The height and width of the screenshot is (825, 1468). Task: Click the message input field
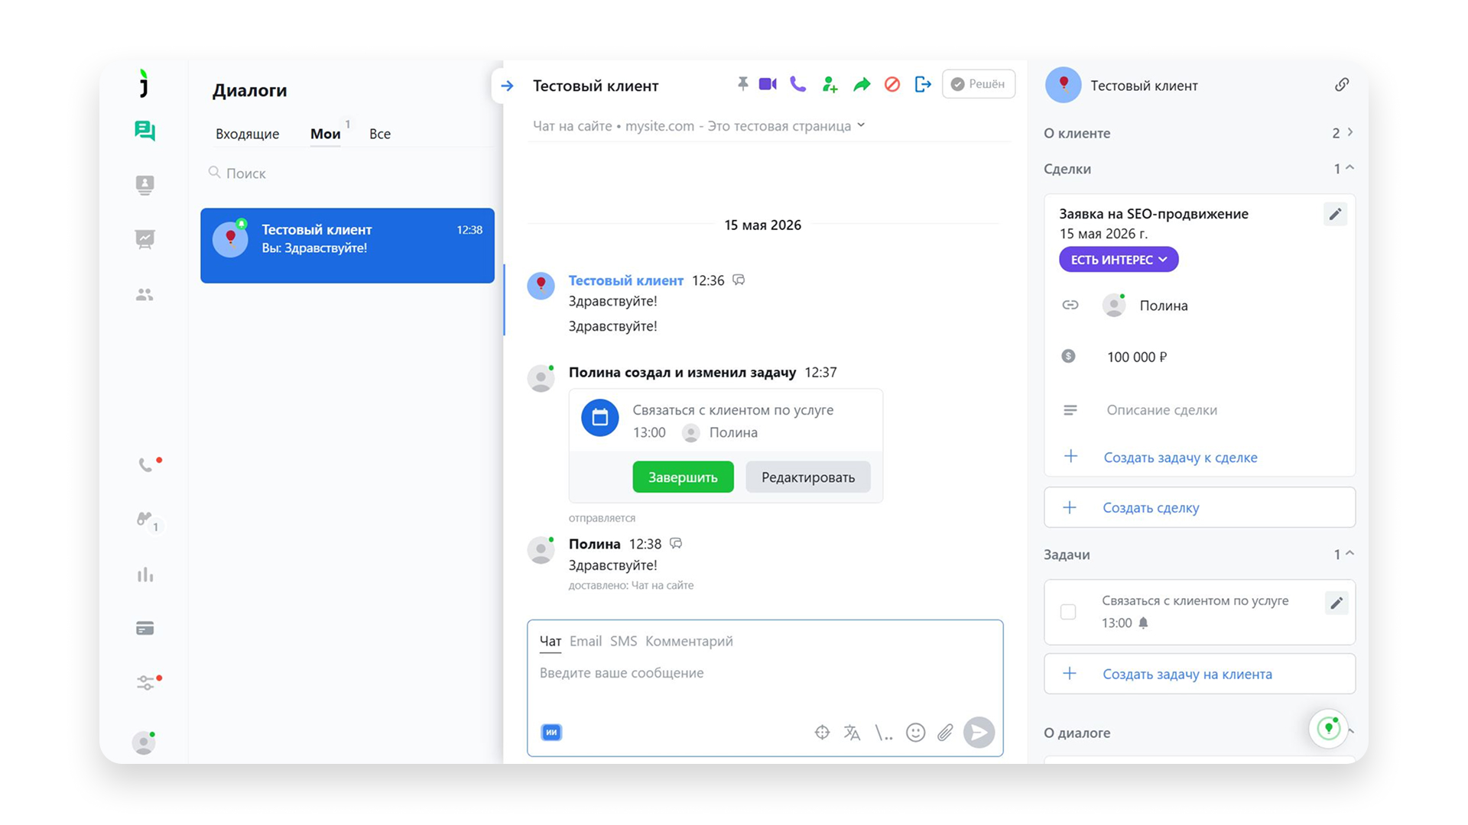pos(765,673)
